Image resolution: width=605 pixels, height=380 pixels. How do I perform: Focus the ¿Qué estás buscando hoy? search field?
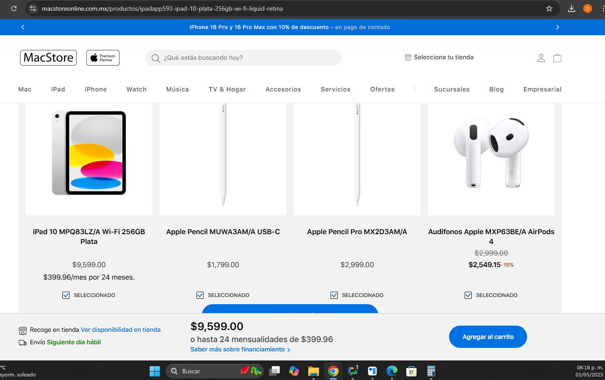(x=243, y=58)
